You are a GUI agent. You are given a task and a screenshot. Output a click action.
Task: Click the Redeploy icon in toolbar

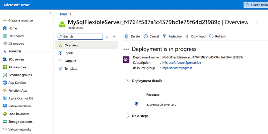pyautogui.click(x=164, y=36)
